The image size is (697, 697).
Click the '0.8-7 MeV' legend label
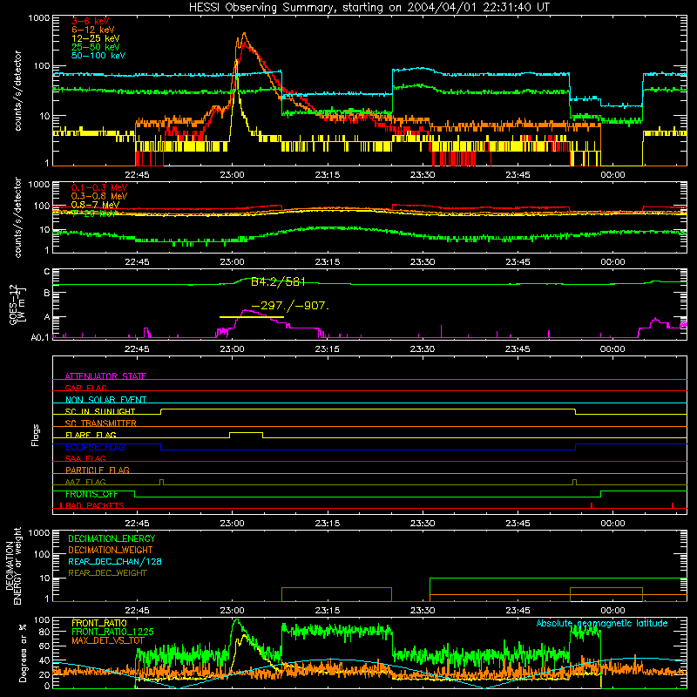(x=95, y=205)
